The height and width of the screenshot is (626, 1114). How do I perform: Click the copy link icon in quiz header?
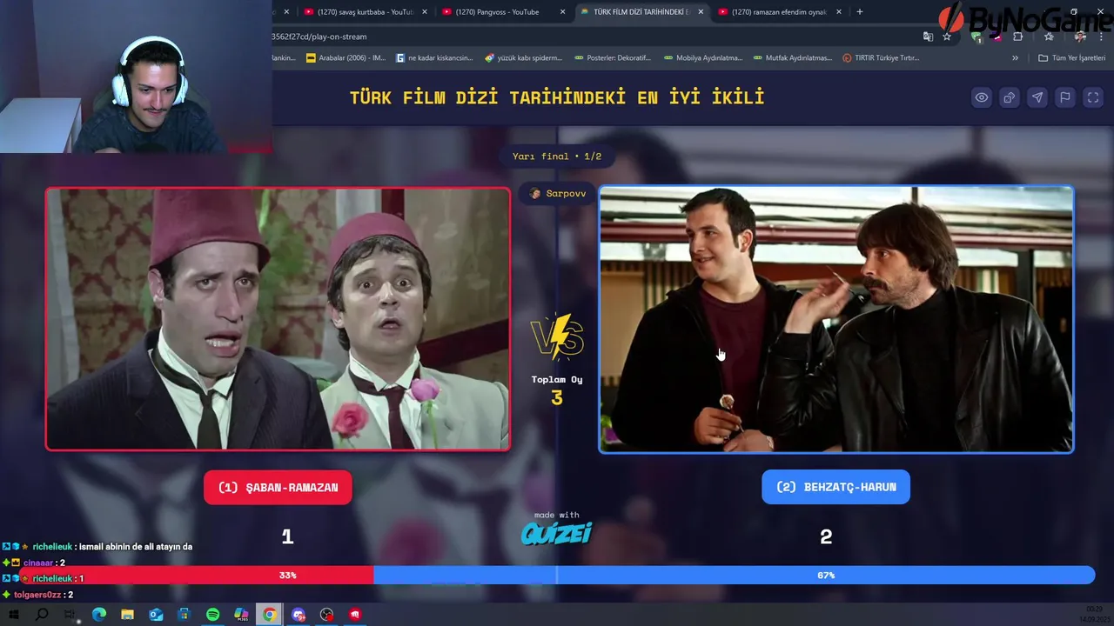point(1010,97)
